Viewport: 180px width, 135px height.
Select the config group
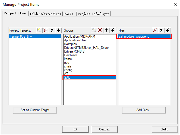[x=89, y=70]
